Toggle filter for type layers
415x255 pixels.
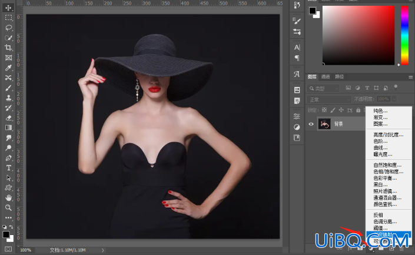click(x=367, y=88)
